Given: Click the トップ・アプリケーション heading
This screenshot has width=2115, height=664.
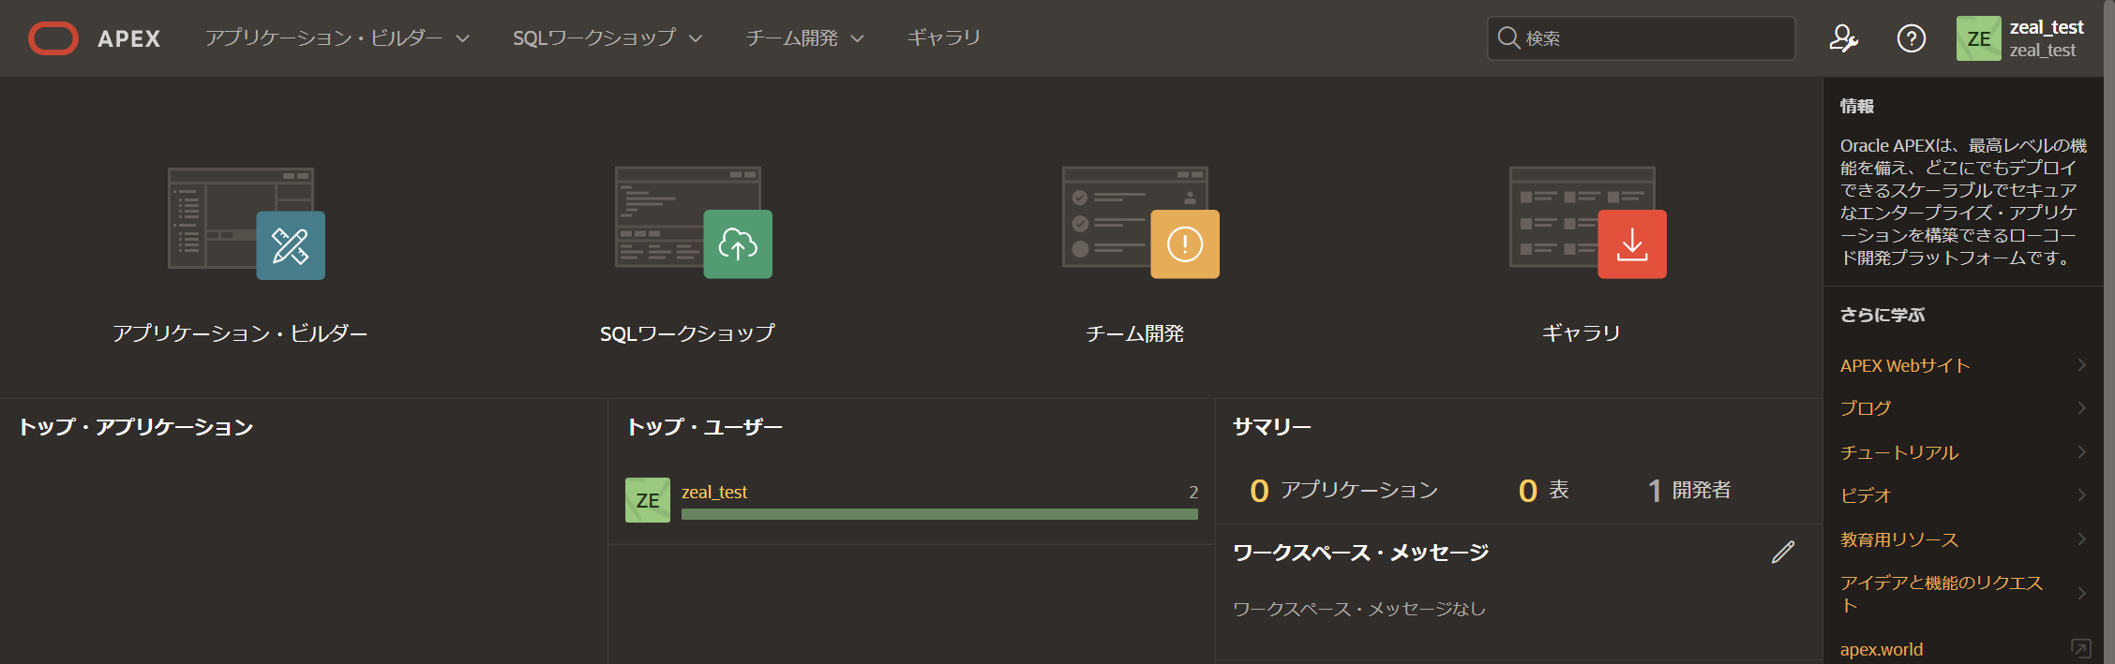Looking at the screenshot, I should pyautogui.click(x=136, y=427).
